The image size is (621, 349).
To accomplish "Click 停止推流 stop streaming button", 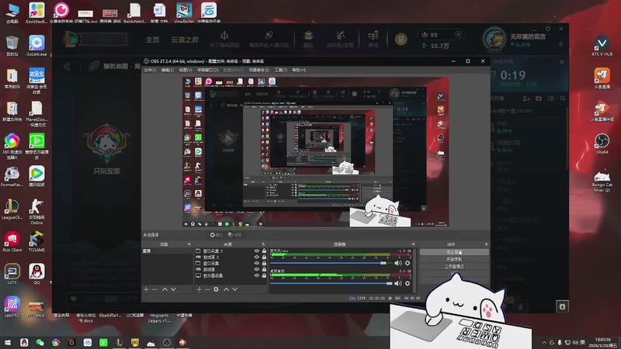I will [454, 252].
